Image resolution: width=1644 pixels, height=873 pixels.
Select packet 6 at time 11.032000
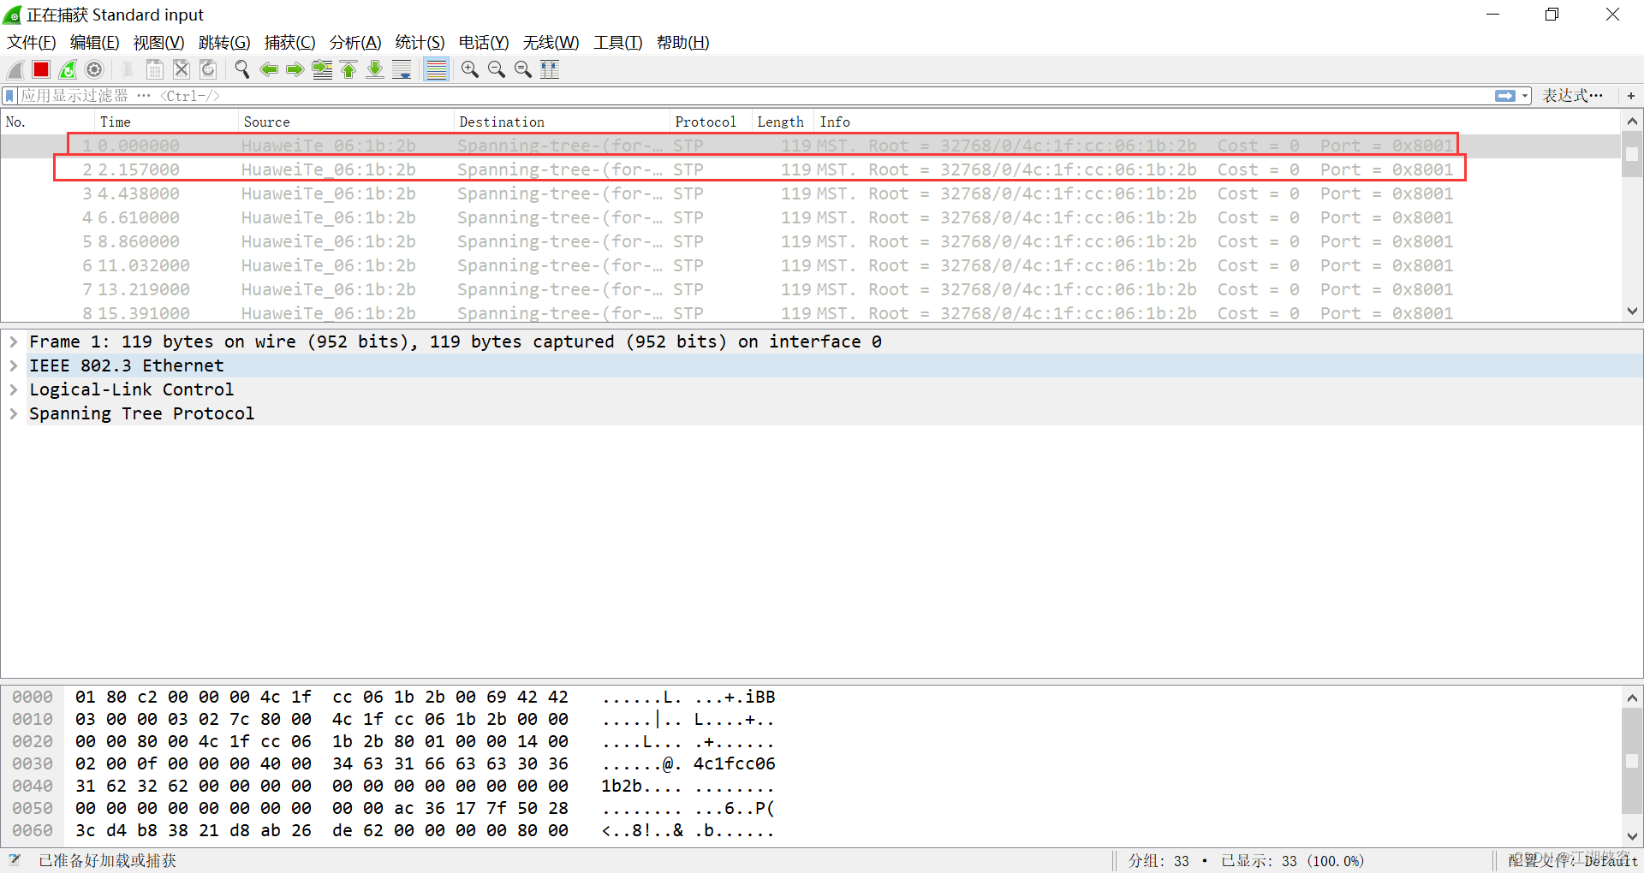pos(811,265)
